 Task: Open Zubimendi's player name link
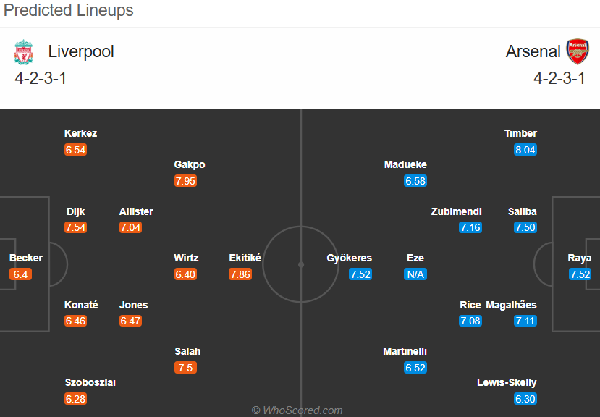coord(456,211)
